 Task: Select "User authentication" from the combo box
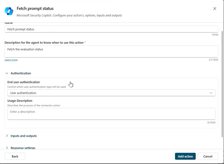[x=111, y=93]
